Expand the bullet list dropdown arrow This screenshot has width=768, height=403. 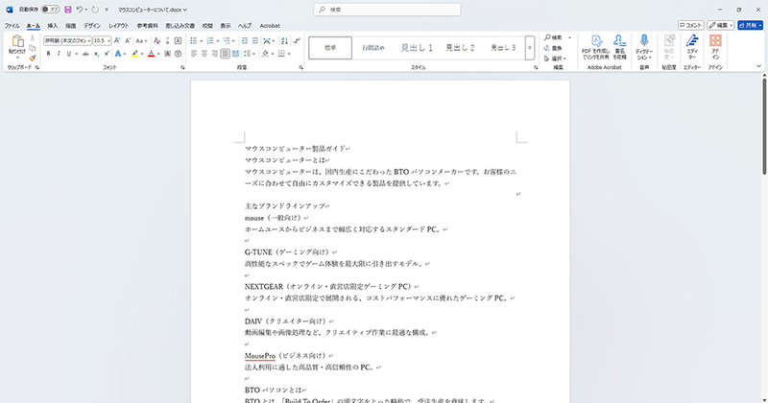click(202, 40)
